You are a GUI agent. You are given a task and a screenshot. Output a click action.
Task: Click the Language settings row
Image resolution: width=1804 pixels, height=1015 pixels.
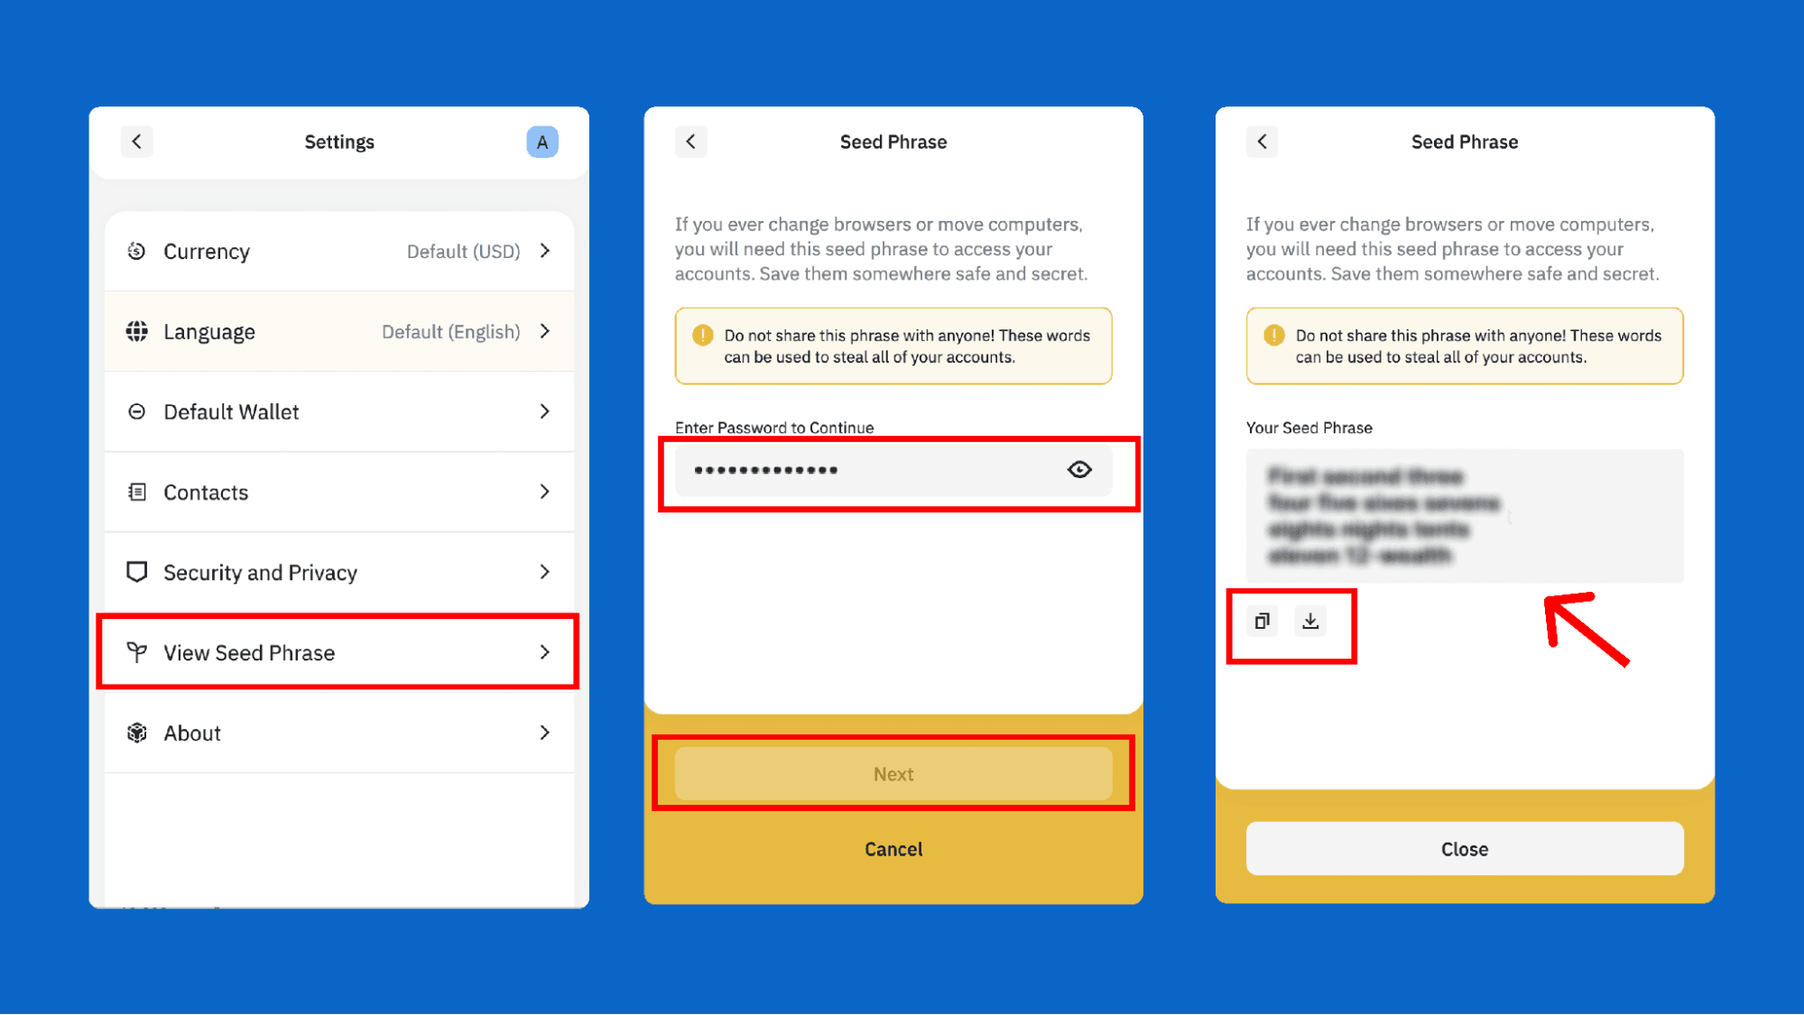(342, 331)
